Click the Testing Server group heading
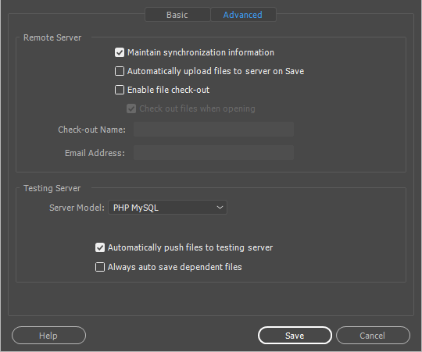 coord(52,188)
